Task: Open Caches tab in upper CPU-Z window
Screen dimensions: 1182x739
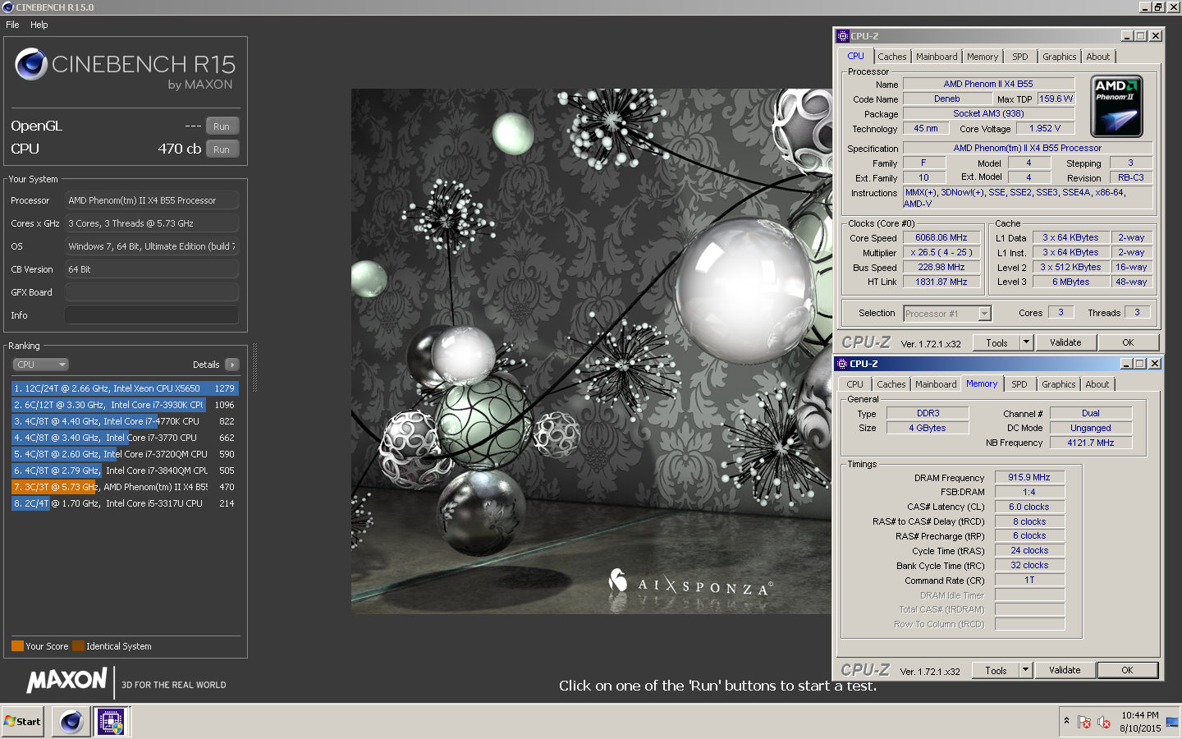Action: click(x=892, y=57)
